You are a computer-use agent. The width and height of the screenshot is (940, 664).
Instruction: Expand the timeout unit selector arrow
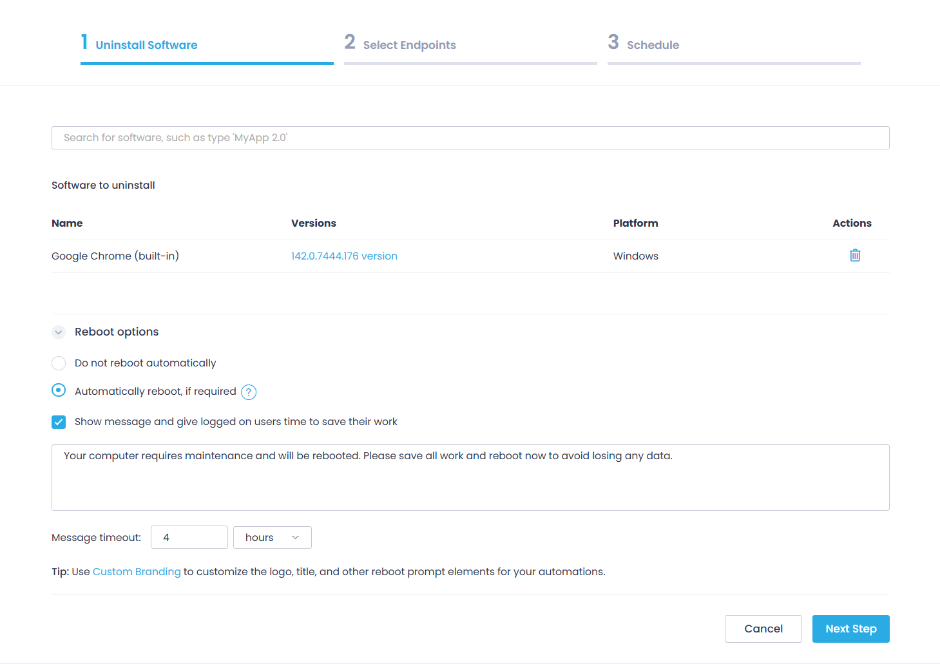coord(295,537)
